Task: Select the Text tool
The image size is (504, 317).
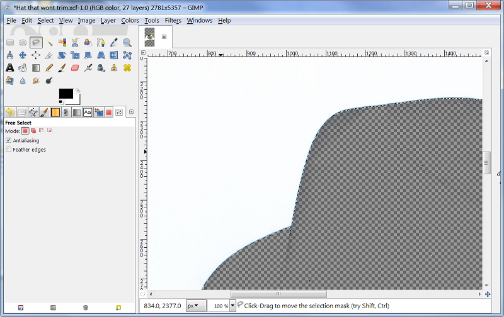Action: pos(10,68)
